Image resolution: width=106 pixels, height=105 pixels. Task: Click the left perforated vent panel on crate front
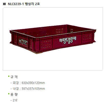tap(46, 44)
